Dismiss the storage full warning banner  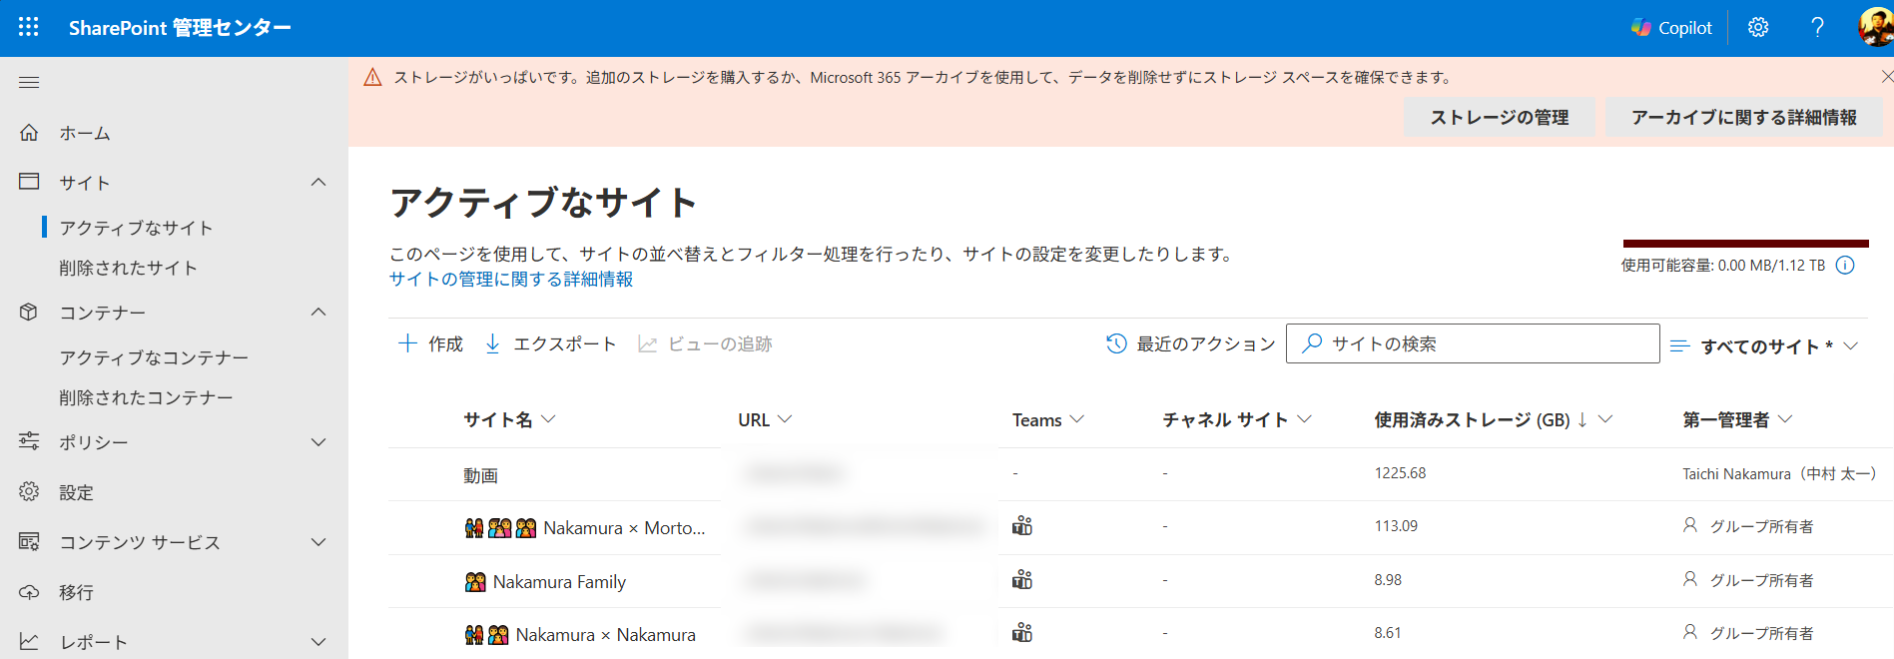click(1886, 77)
